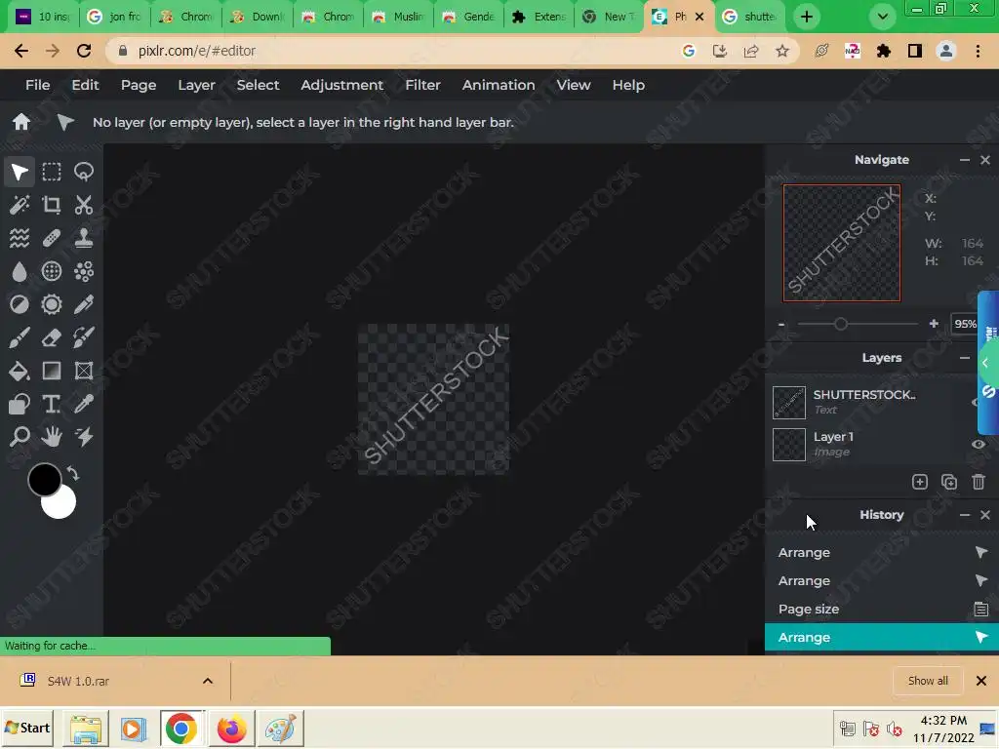Select the Heal bandage tool

click(x=52, y=238)
